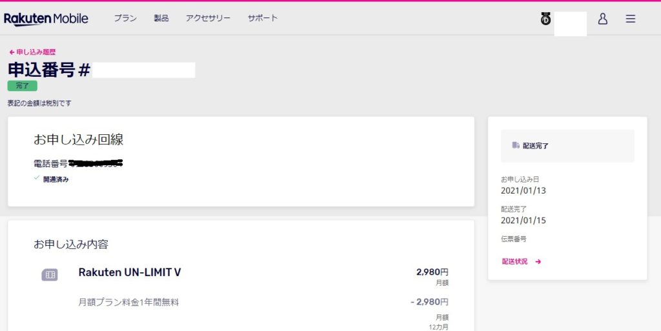Click the green 完了 status badge
Image resolution: width=661 pixels, height=331 pixels.
(x=22, y=86)
